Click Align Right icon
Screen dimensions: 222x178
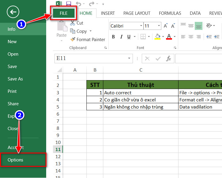tap(199, 37)
